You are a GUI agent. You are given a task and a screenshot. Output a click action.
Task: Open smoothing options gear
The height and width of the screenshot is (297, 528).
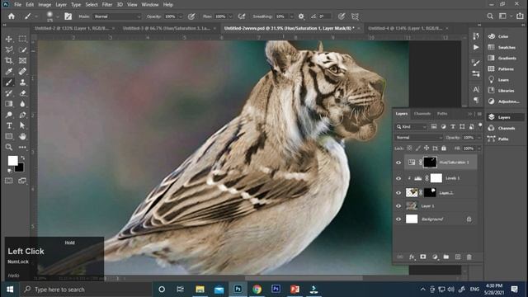click(x=301, y=16)
